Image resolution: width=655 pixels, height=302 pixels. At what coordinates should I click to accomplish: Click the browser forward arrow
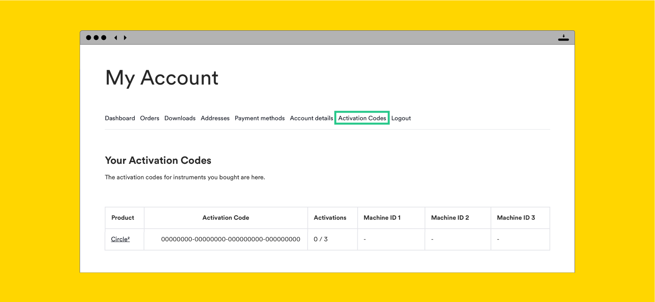point(125,38)
